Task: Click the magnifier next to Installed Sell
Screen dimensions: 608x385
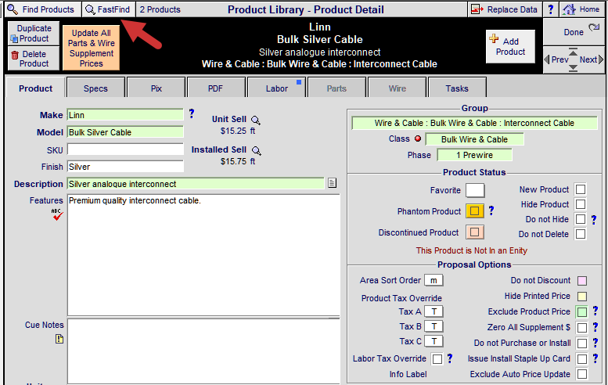Action: (257, 151)
